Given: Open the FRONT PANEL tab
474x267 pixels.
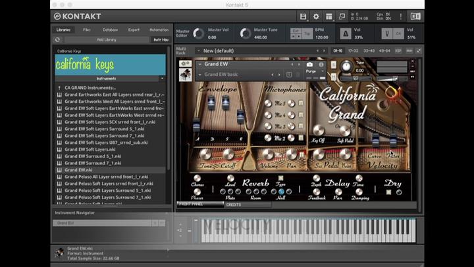Looking at the screenshot, I should [200, 204].
